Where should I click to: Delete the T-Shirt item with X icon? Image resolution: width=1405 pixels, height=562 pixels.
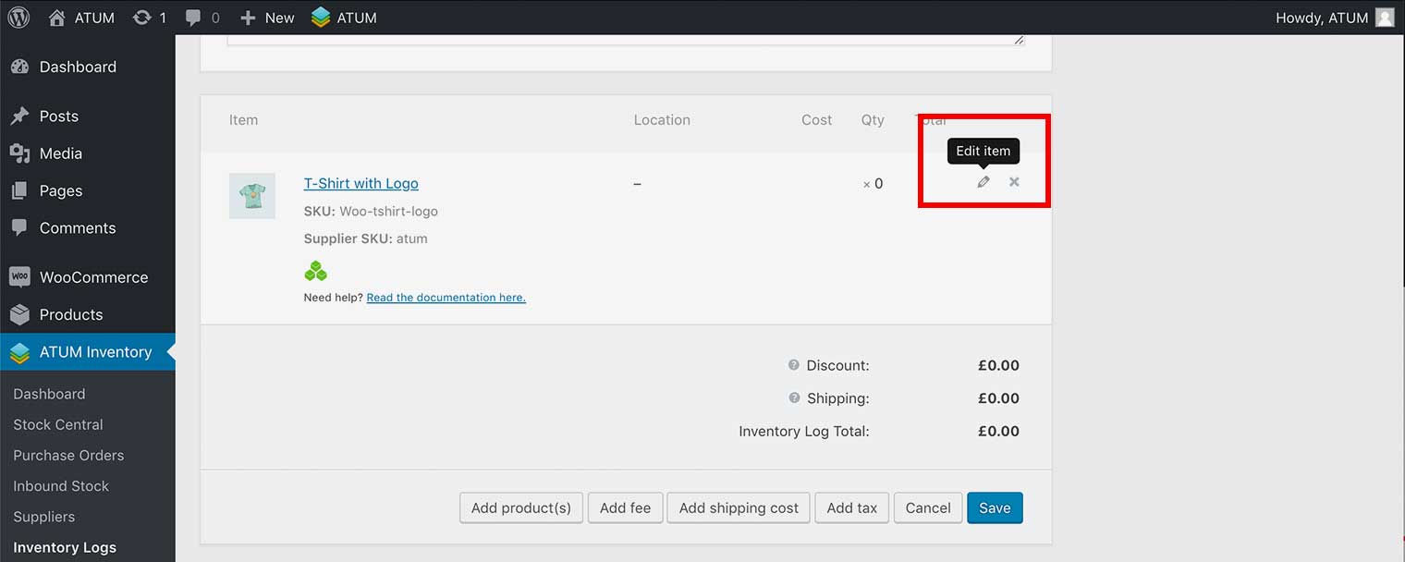[1014, 182]
